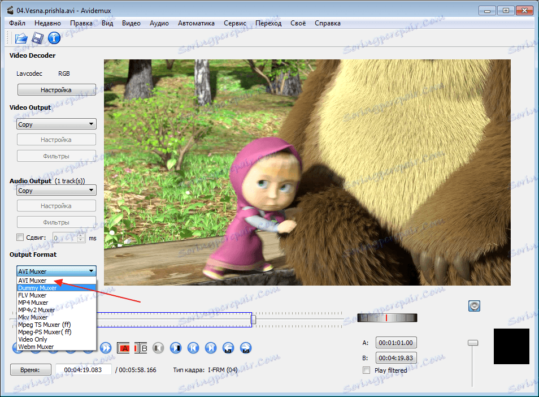Choose Dummy Muxer from the format list
Image resolution: width=539 pixels, height=397 pixels.
click(x=56, y=288)
